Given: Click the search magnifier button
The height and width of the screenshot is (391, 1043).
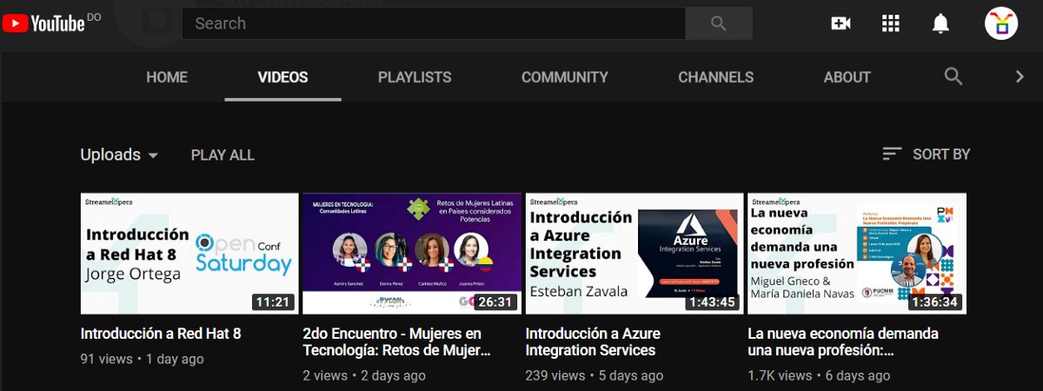Looking at the screenshot, I should (x=719, y=23).
